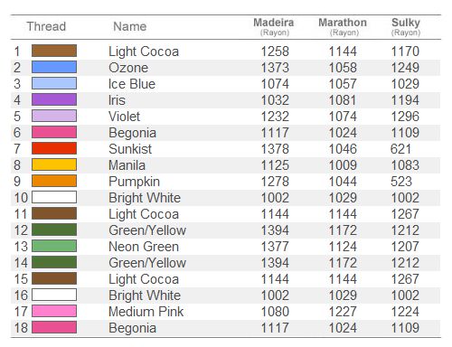Select the Medium Pink swatch in row 17

coord(54,311)
